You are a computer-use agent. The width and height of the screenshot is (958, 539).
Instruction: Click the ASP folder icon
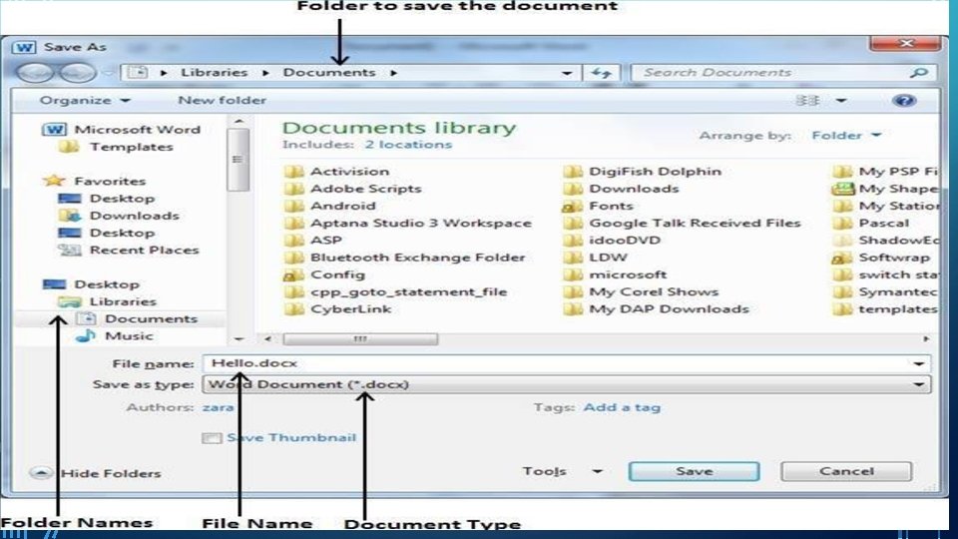coord(293,241)
